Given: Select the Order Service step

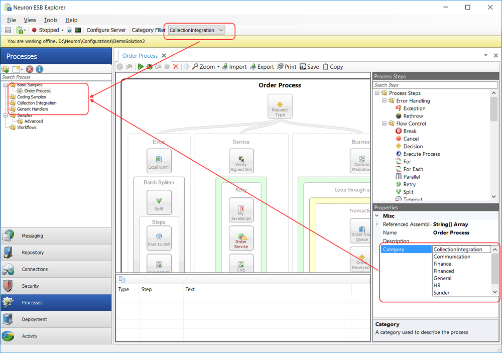Looking at the screenshot, I should (241, 239).
